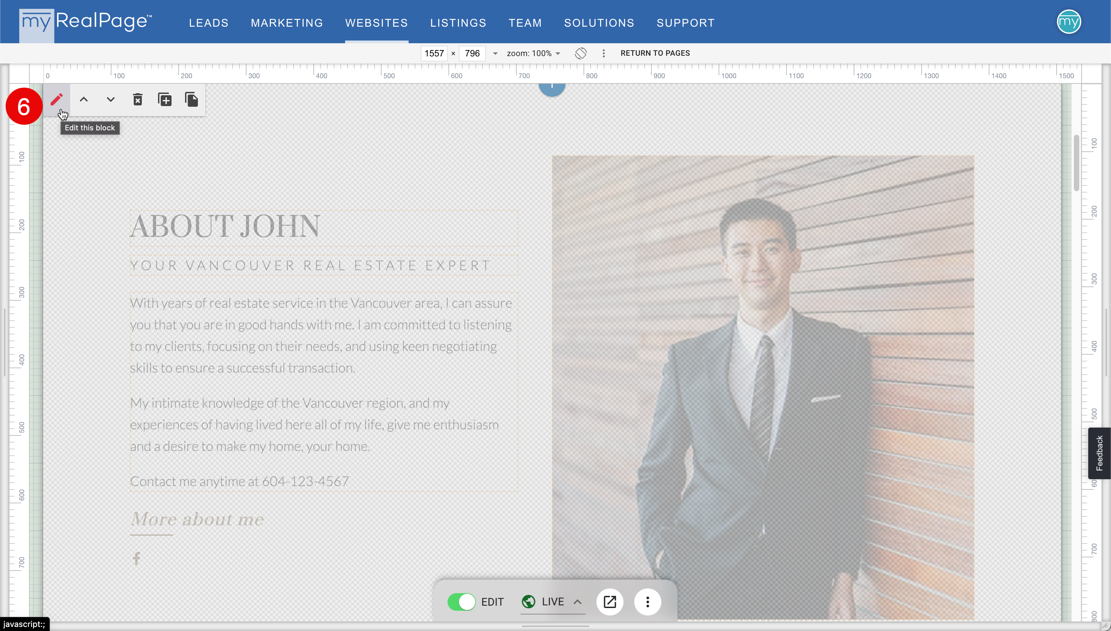Click the Facebook icon in the block

[x=136, y=558]
